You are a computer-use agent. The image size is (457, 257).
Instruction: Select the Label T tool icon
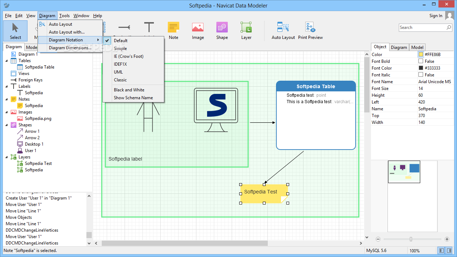(149, 27)
